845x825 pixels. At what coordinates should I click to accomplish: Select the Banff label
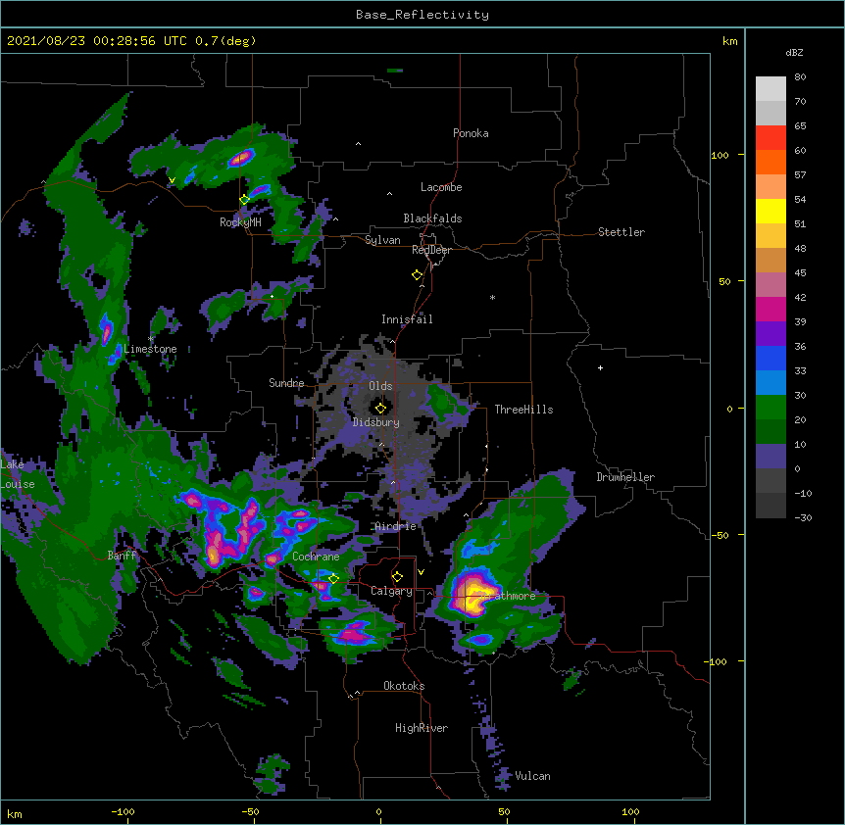pos(122,556)
